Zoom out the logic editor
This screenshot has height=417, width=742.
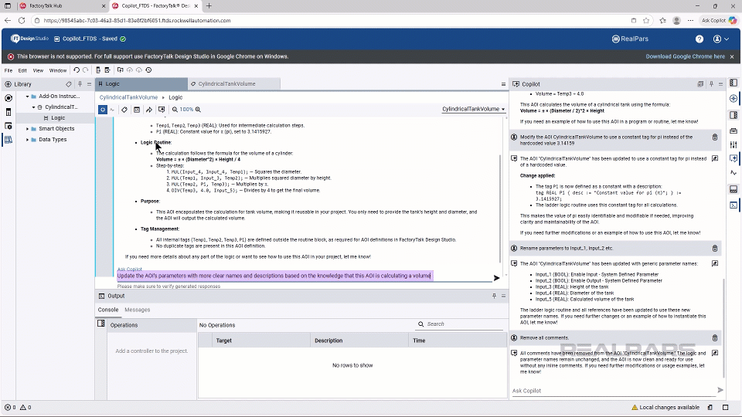[175, 110]
